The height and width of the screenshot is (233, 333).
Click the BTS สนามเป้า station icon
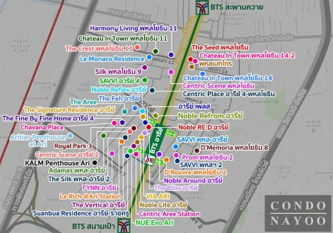point(124,225)
